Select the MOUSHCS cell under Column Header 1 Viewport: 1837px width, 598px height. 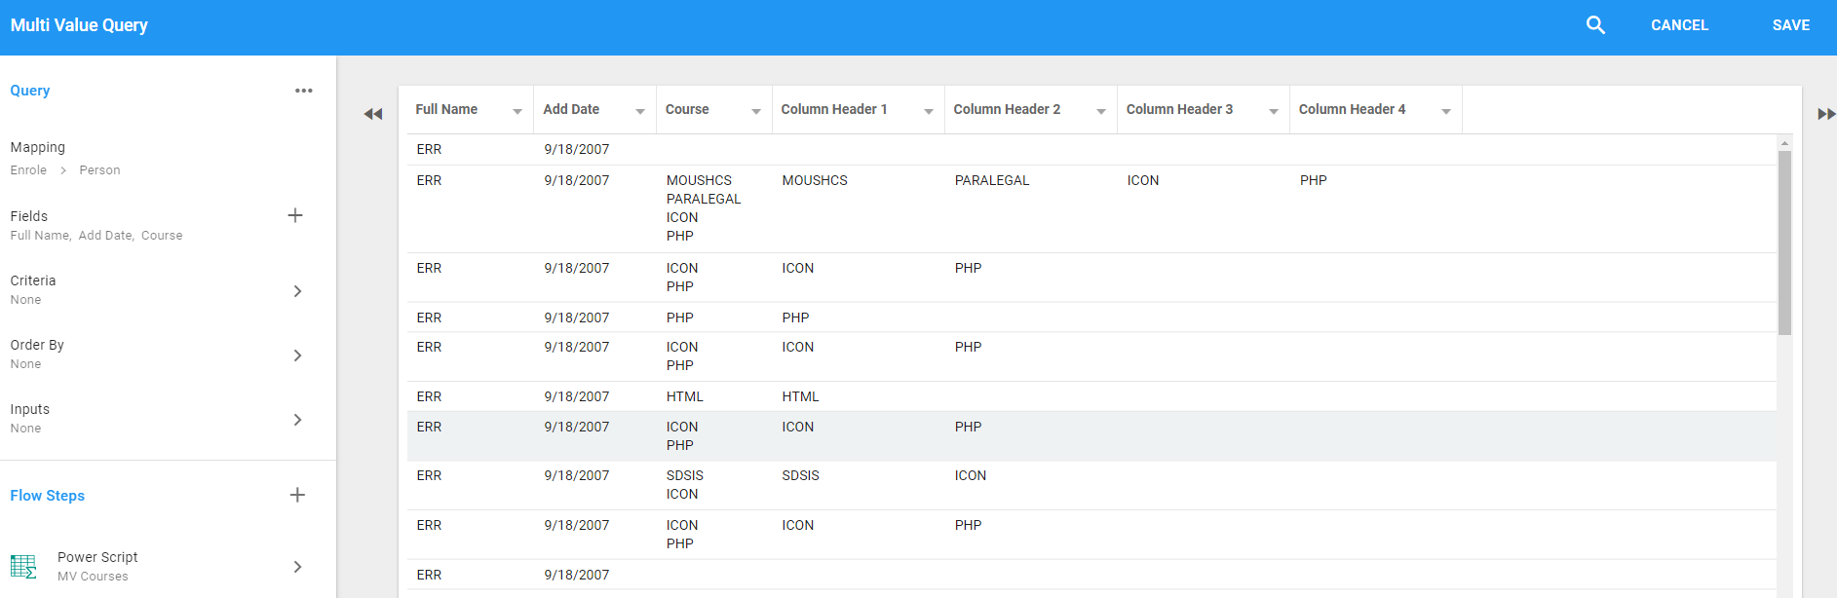coord(815,180)
